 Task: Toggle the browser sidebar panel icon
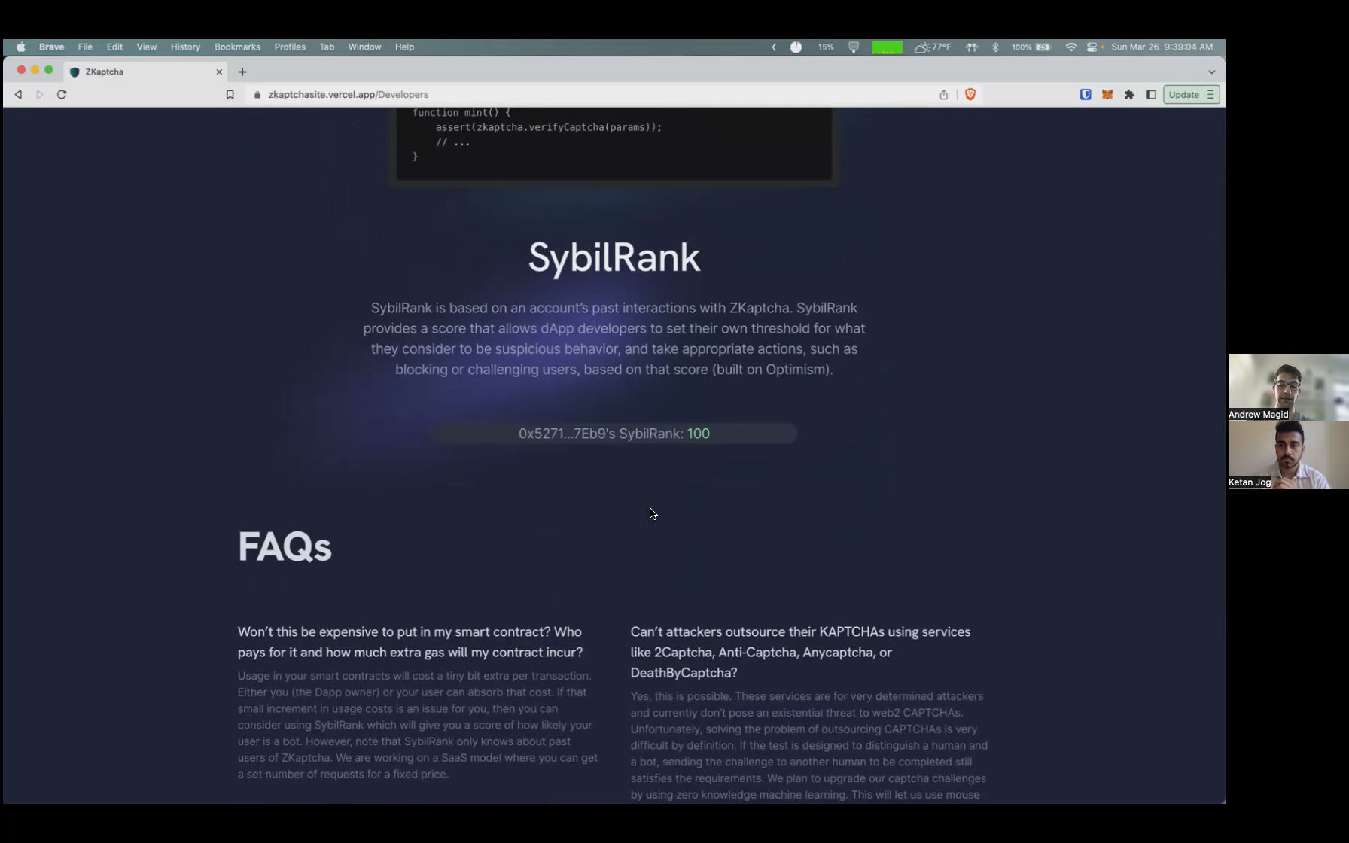click(x=1151, y=94)
